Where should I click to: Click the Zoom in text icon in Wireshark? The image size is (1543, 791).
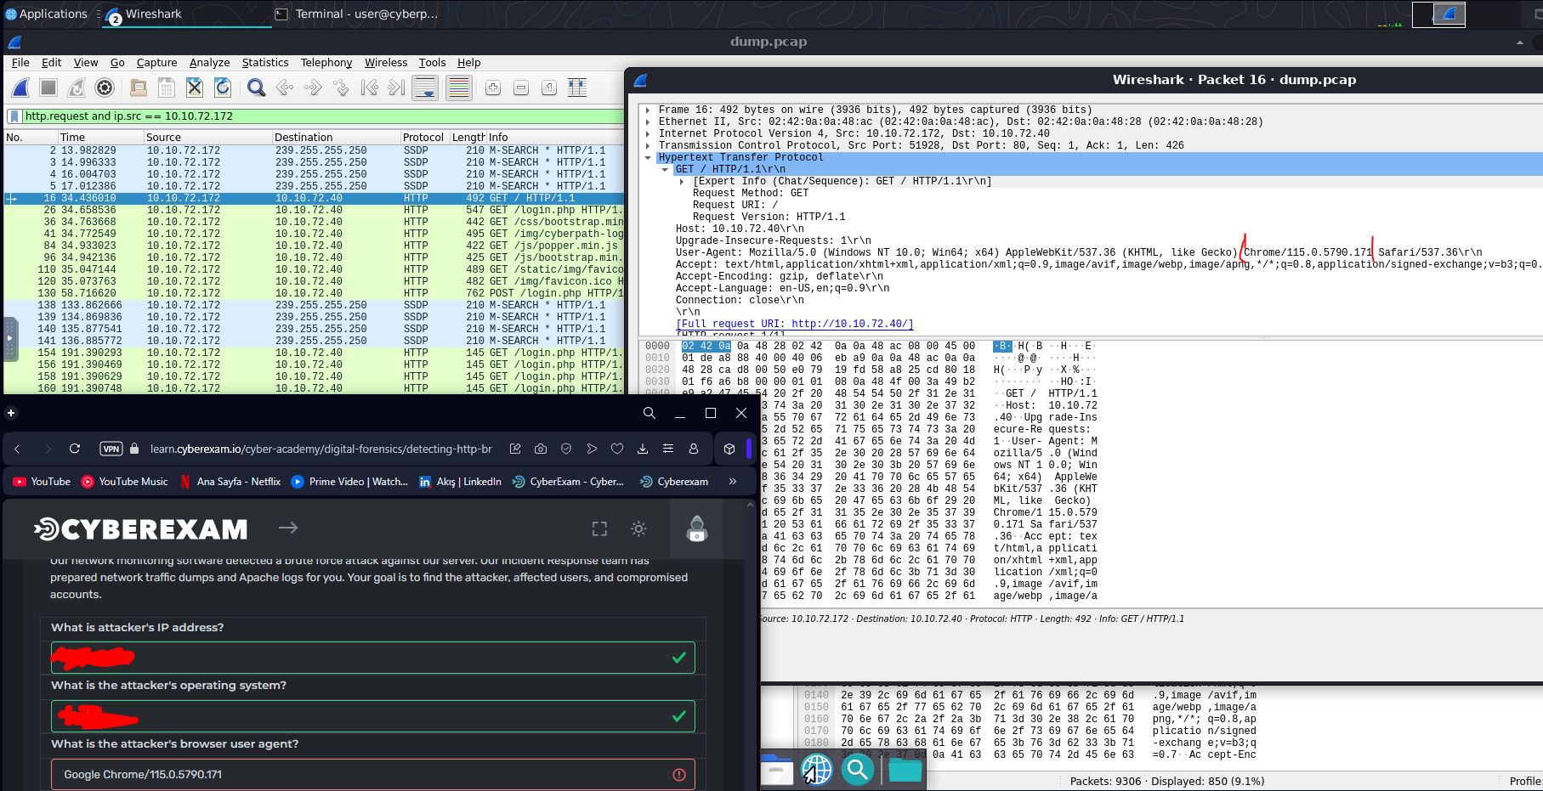click(x=493, y=88)
